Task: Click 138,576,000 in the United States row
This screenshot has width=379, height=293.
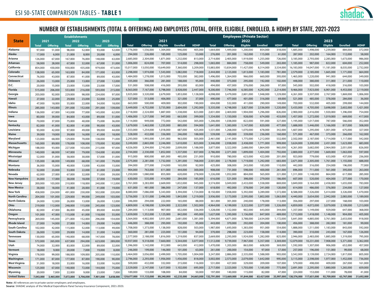Action: point(295,277)
